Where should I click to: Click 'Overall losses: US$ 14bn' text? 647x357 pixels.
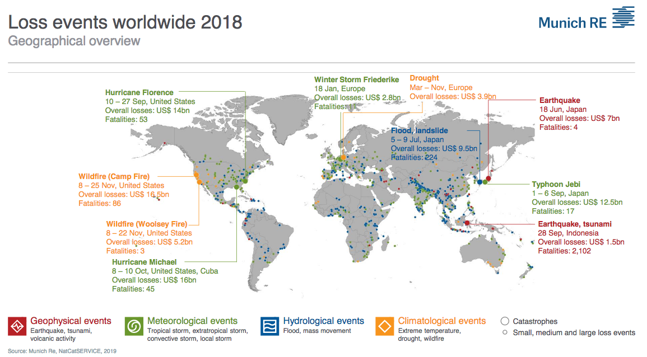point(147,110)
